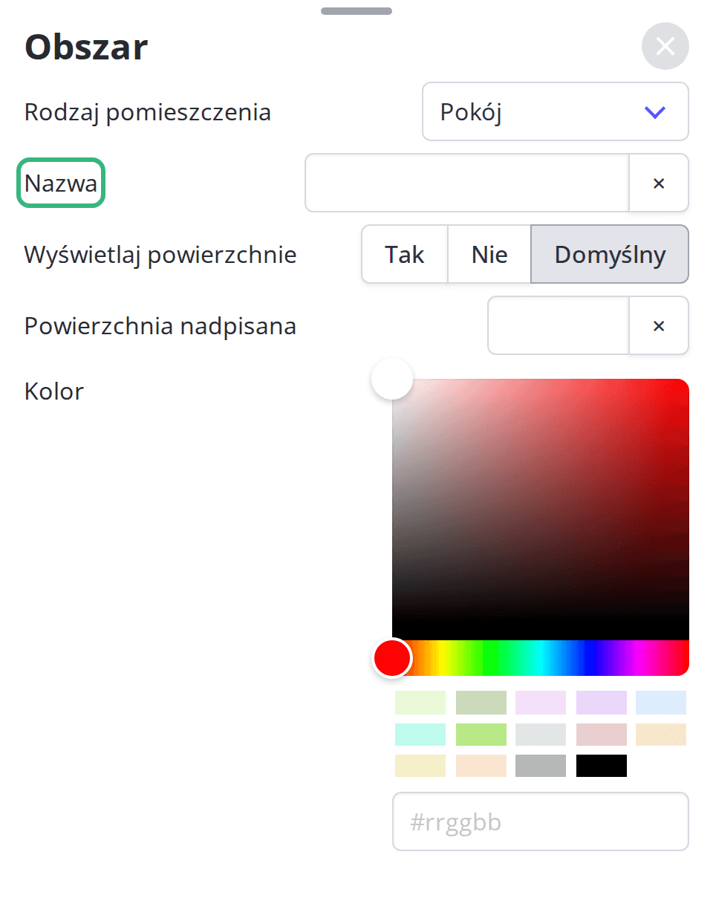This screenshot has height=921, width=713.
Task: Click into the Nazwa text field
Action: pos(467,183)
